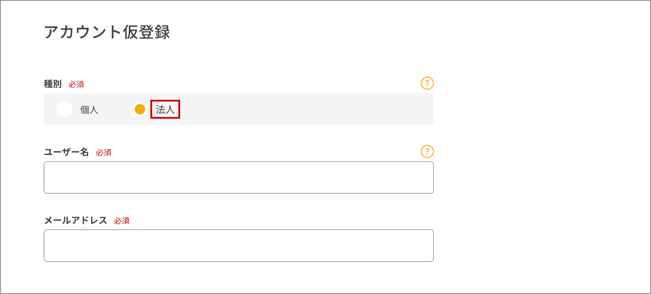
Task: Click the red-outlined 法人 label
Action: (165, 110)
